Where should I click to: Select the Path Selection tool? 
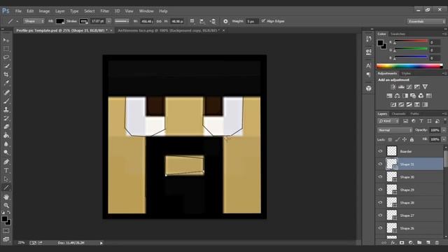tap(6, 179)
